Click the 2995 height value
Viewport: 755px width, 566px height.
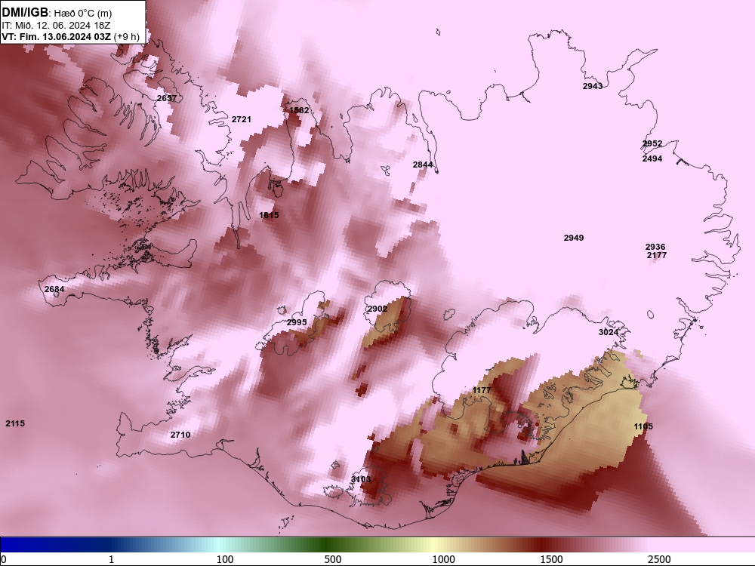(297, 322)
